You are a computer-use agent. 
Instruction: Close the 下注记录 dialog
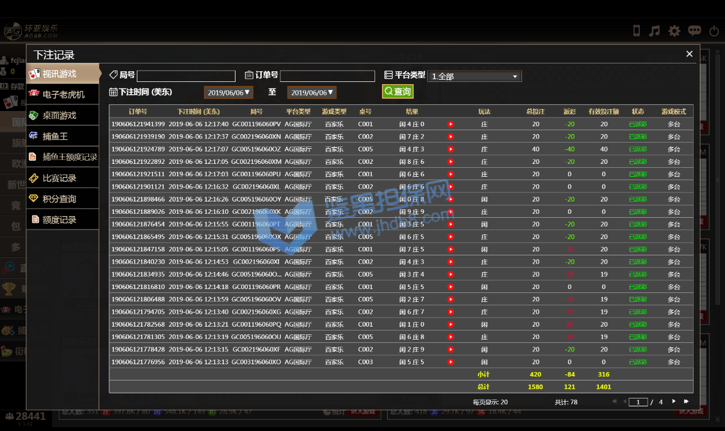(x=690, y=54)
